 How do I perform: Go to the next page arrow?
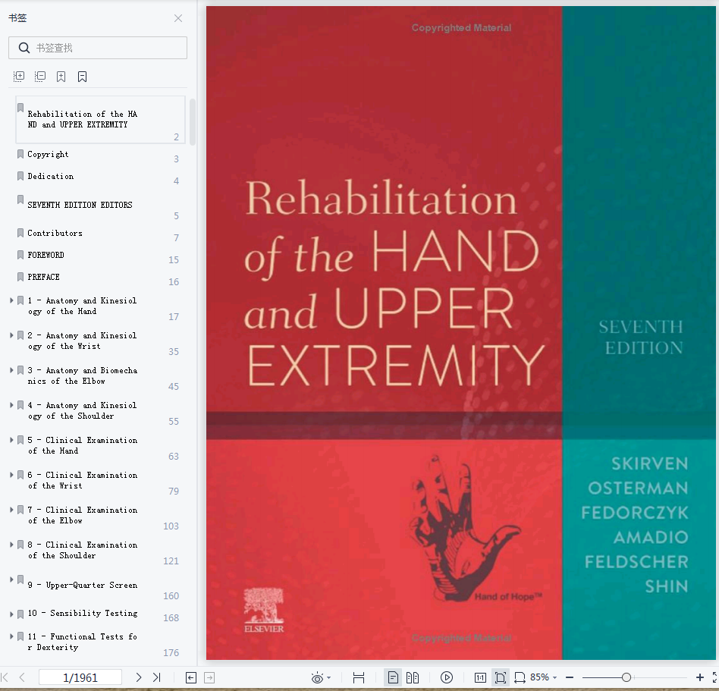(x=139, y=677)
